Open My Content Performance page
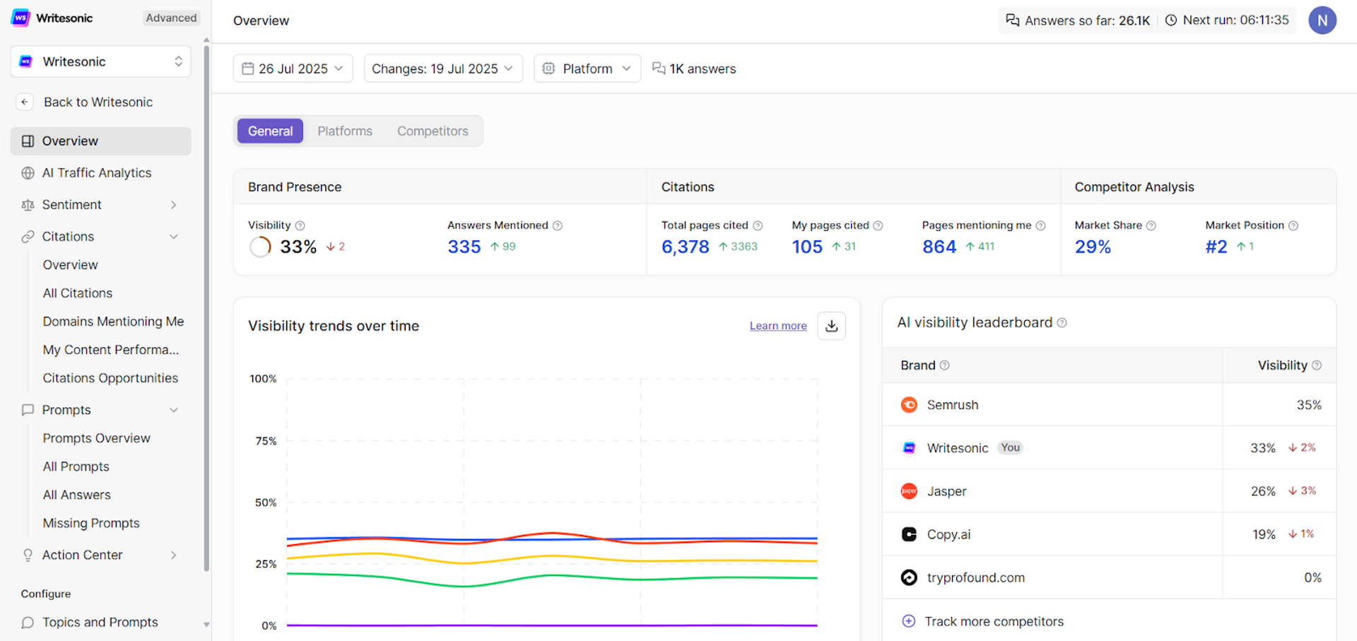The height and width of the screenshot is (641, 1357). coord(111,350)
